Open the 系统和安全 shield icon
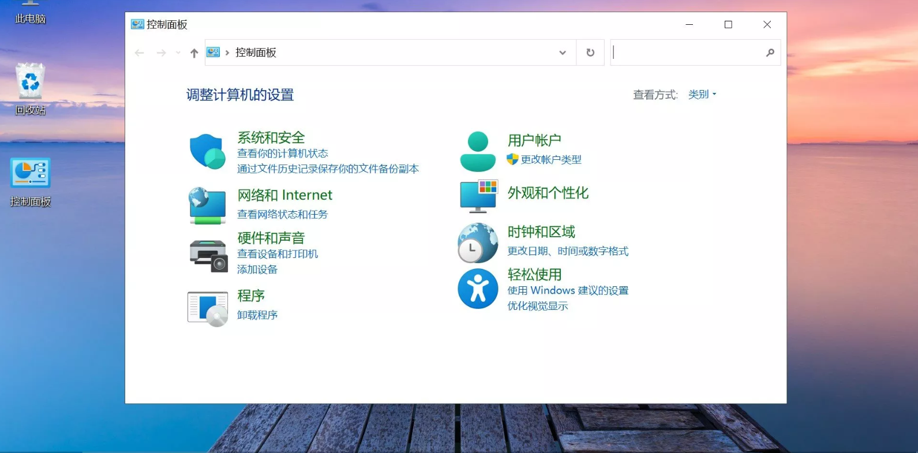This screenshot has width=918, height=453. [x=208, y=151]
